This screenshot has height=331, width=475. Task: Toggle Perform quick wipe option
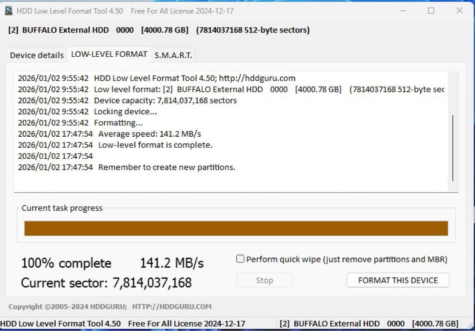[240, 259]
